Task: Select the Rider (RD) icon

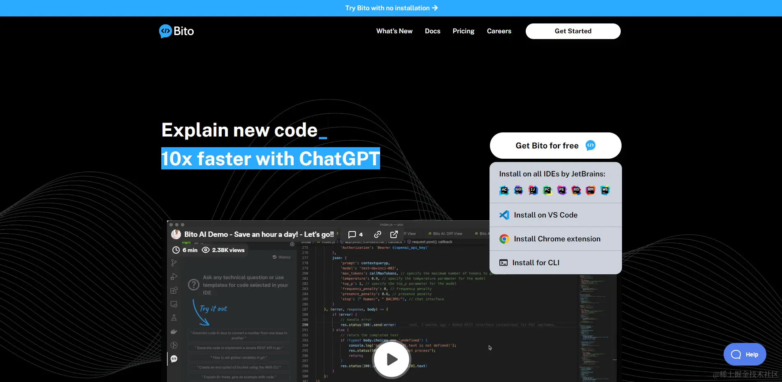Action: (576, 190)
